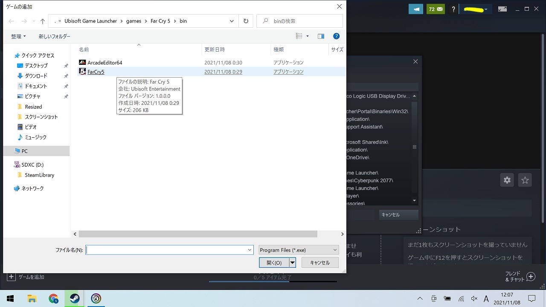This screenshot has width=546, height=307.
Task: Click the file list horizontal scrollbar
Action: 198,234
